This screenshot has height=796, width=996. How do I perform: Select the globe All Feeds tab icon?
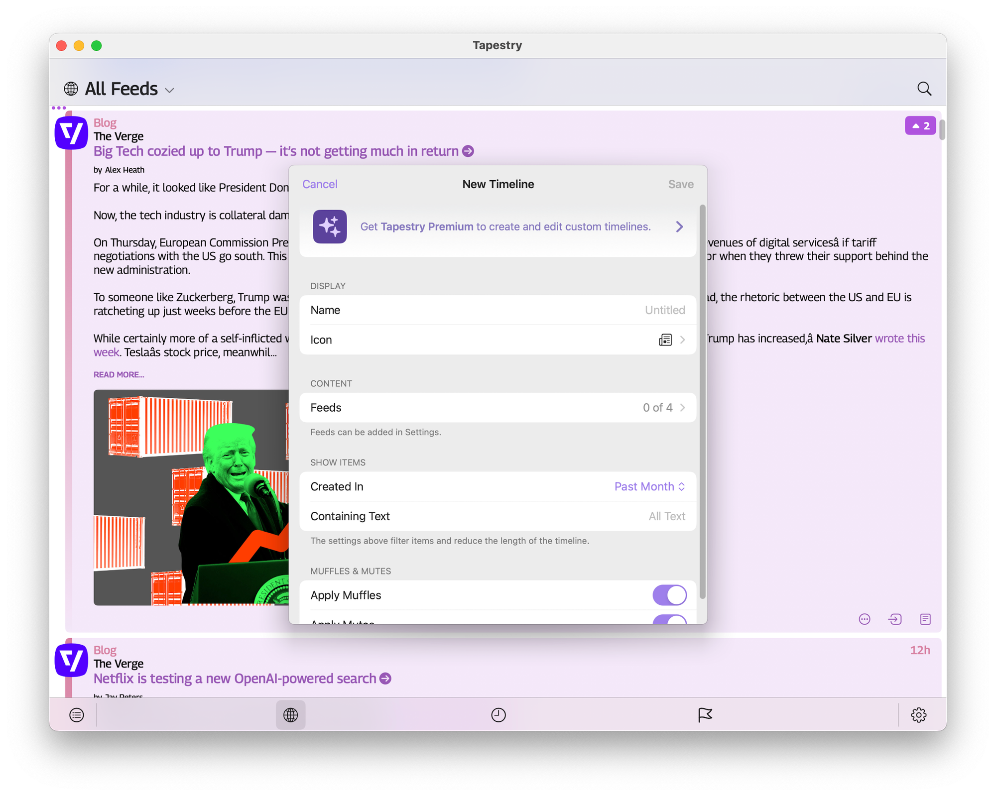(x=290, y=715)
